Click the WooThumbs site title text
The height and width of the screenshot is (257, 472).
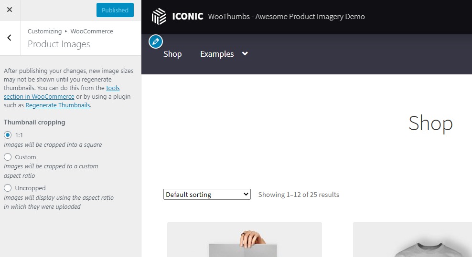pos(286,17)
